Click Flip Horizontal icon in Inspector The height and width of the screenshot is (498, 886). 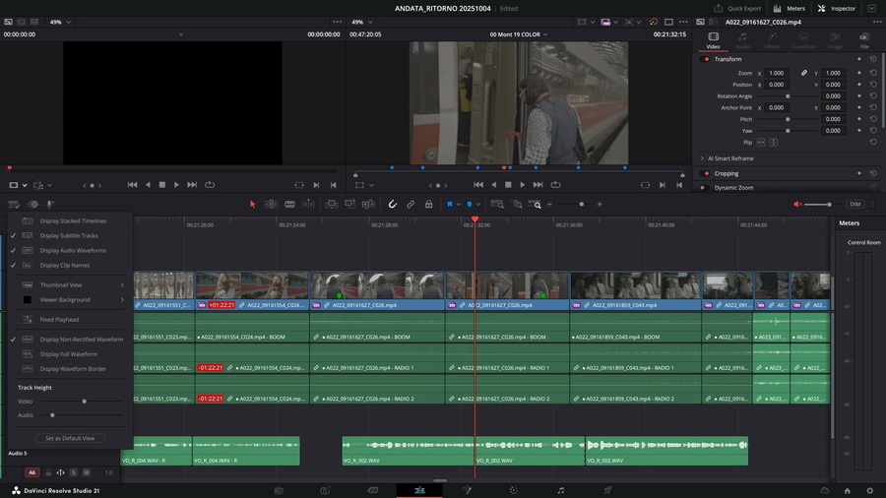pos(761,143)
